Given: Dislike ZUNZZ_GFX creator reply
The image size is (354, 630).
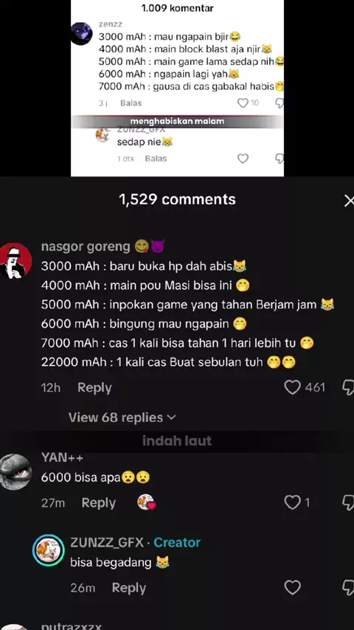Looking at the screenshot, I should point(348,588).
